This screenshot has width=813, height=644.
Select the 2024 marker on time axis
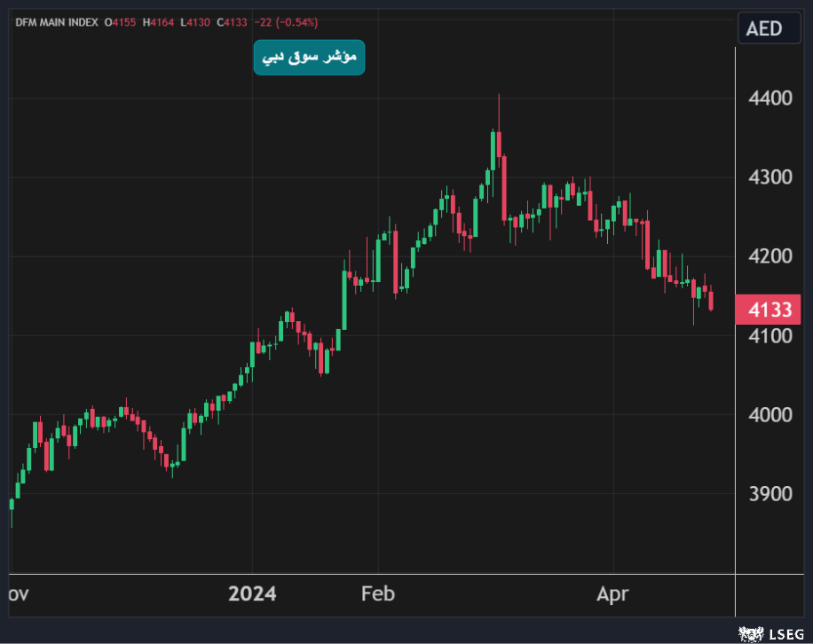[252, 593]
